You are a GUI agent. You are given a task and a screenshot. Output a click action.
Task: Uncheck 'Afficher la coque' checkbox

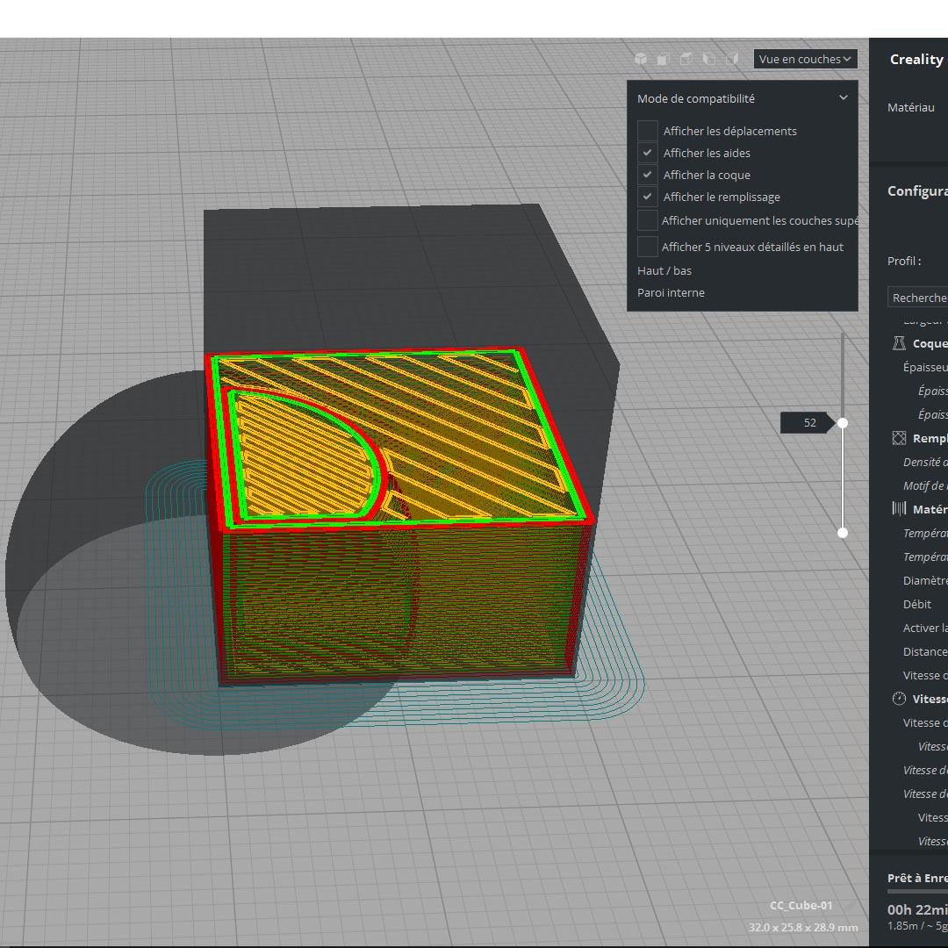[x=648, y=175]
